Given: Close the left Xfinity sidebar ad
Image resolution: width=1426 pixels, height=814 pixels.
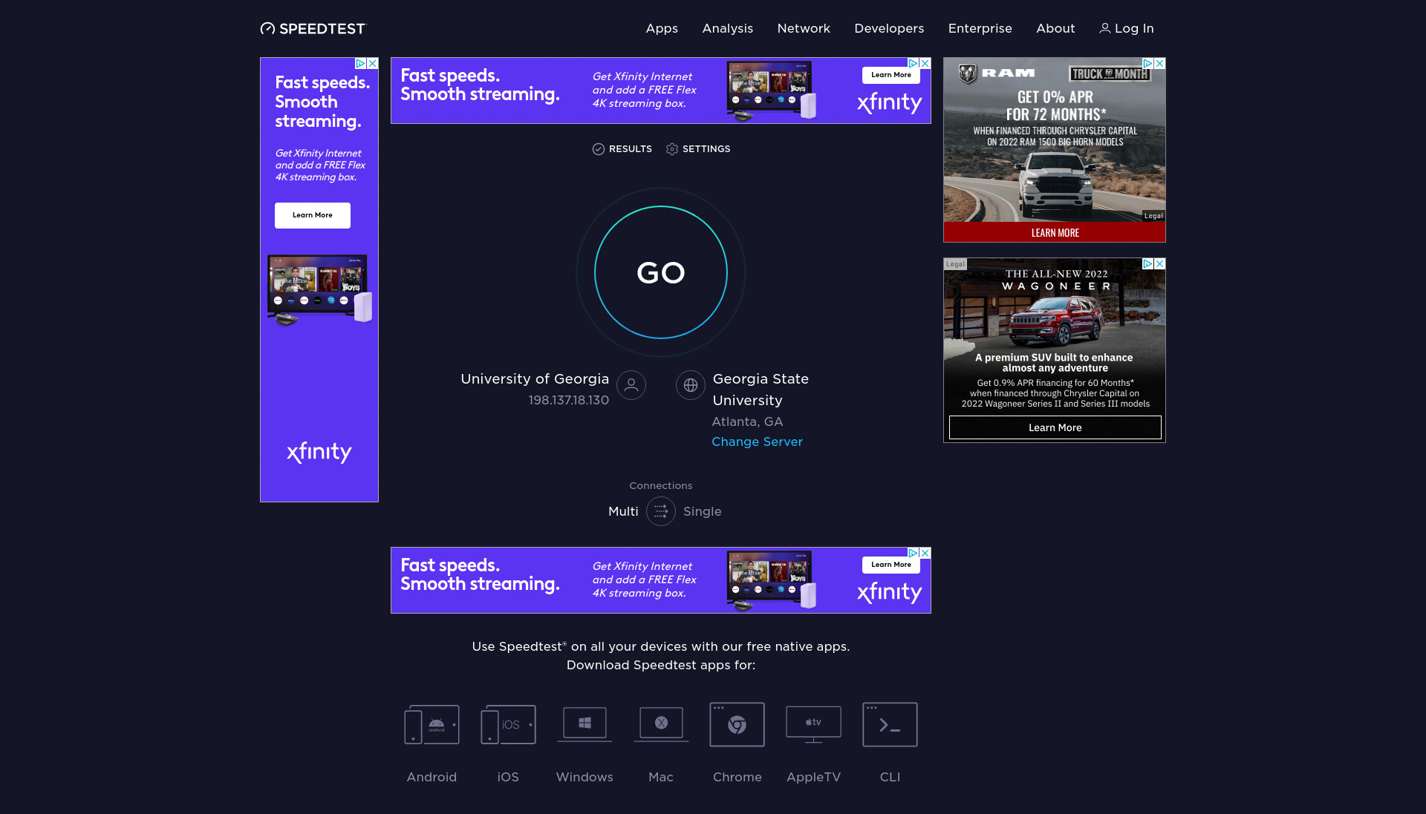Looking at the screenshot, I should tap(373, 64).
